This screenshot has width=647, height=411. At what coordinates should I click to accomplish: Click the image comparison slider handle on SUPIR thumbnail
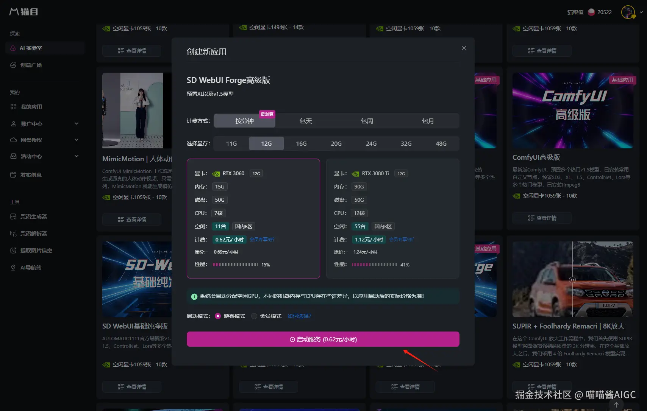tap(572, 280)
